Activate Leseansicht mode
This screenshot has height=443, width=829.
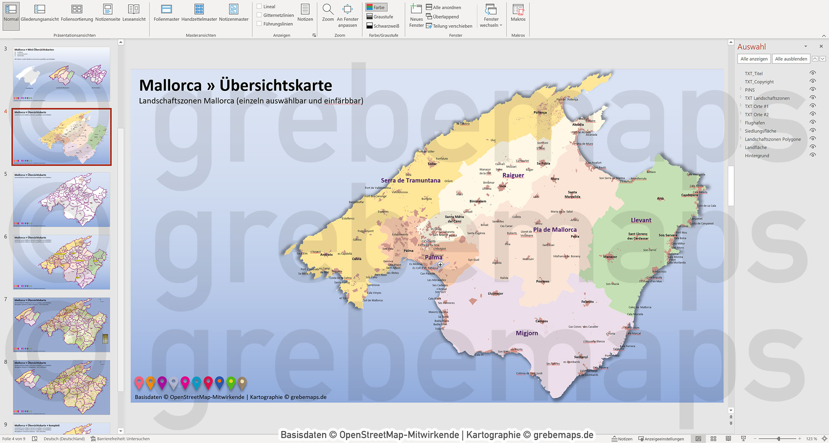(133, 12)
